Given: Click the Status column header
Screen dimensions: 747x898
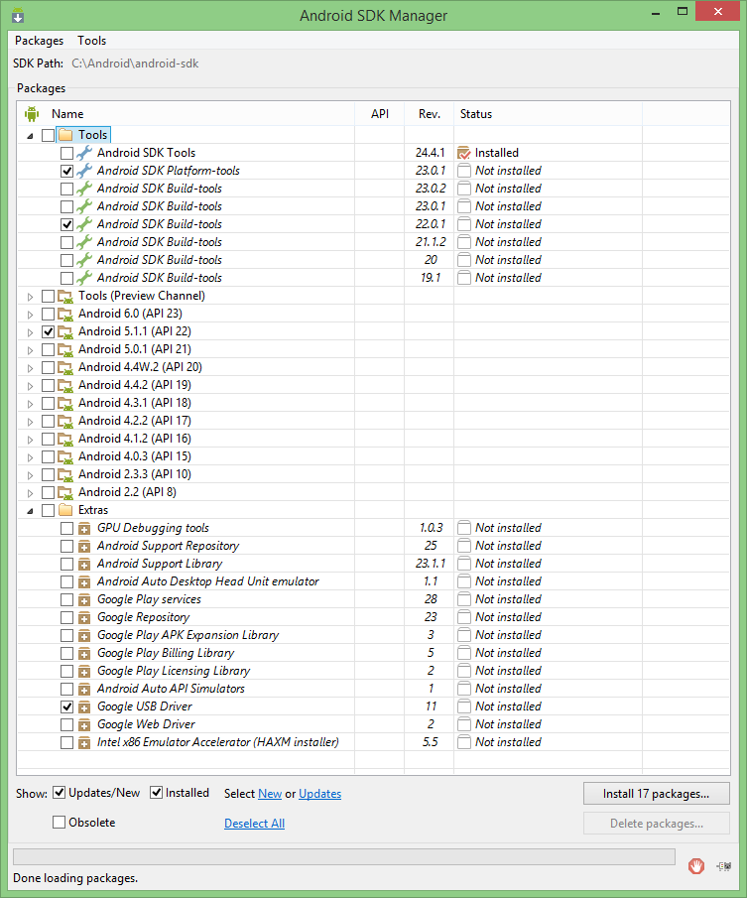Looking at the screenshot, I should 548,114.
